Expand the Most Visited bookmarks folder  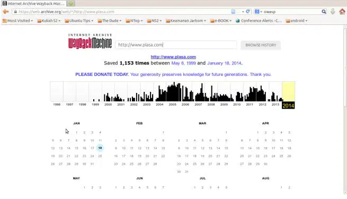point(17,21)
